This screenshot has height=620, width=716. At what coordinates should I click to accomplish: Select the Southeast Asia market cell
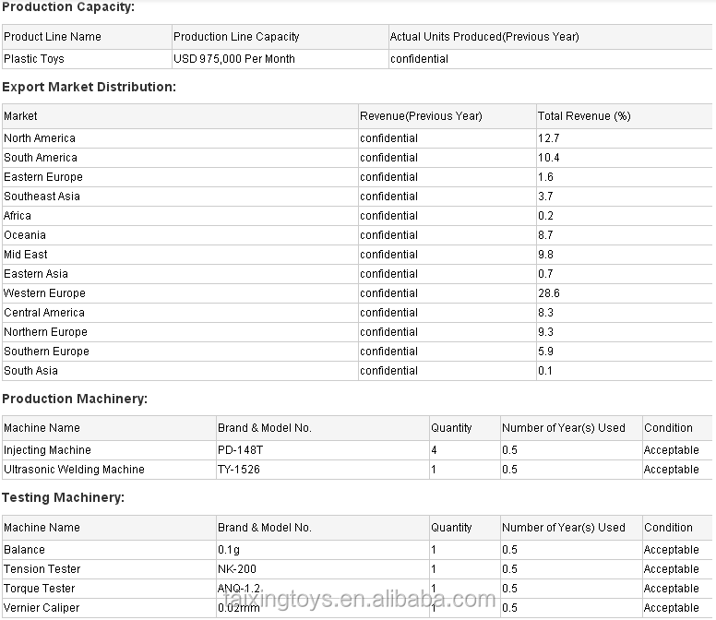pos(42,197)
